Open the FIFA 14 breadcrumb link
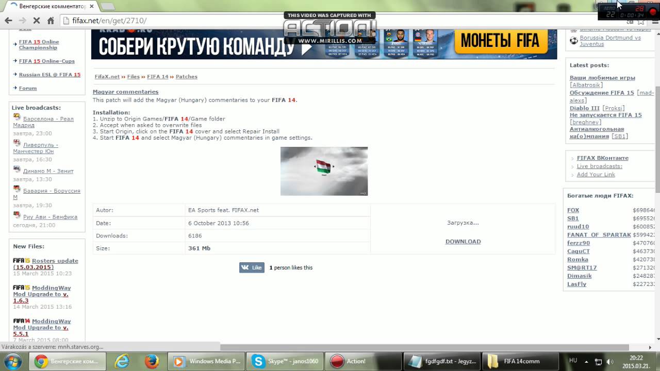The height and width of the screenshot is (371, 660). [x=158, y=77]
